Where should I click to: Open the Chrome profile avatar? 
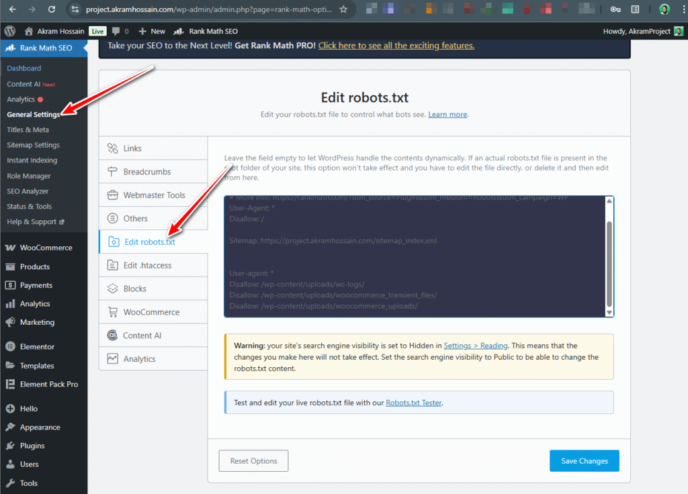pyautogui.click(x=664, y=9)
